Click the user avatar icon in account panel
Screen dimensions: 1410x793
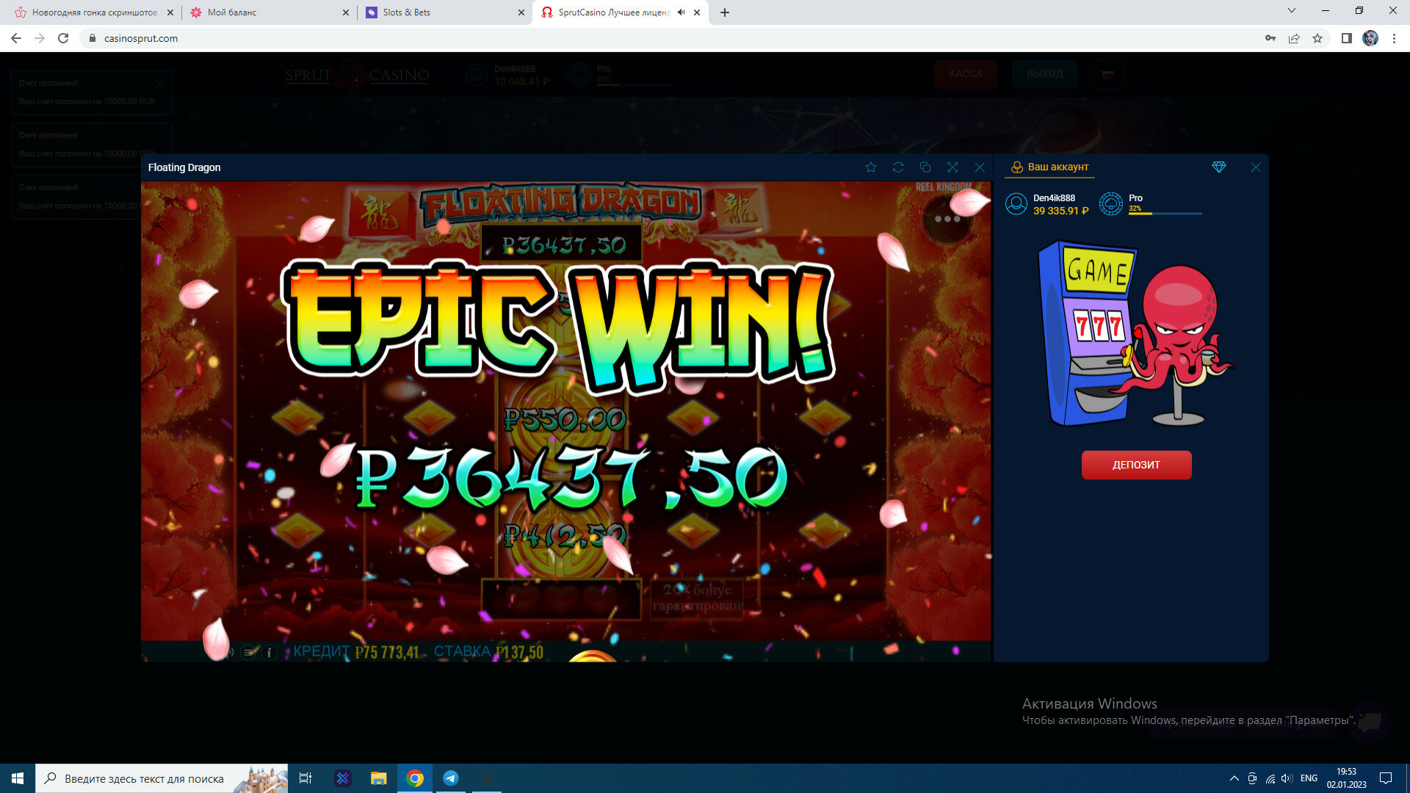[x=1016, y=203]
